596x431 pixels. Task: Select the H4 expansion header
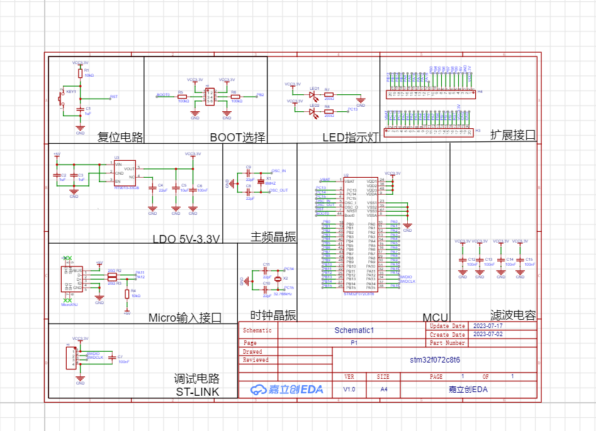tap(430, 94)
